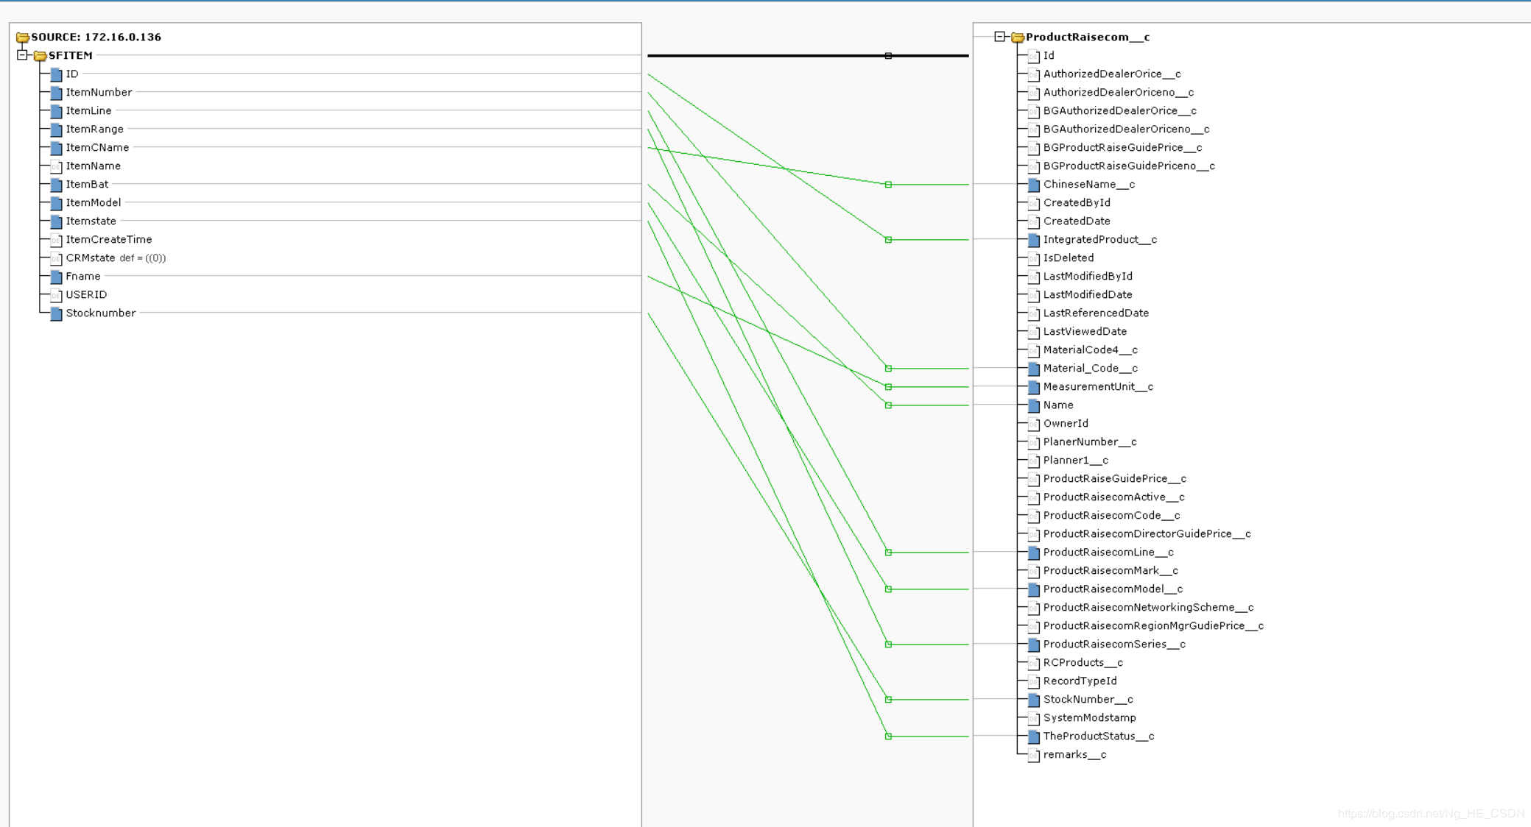Click the blue icon beside TheProductStatus__c

coord(1034,737)
